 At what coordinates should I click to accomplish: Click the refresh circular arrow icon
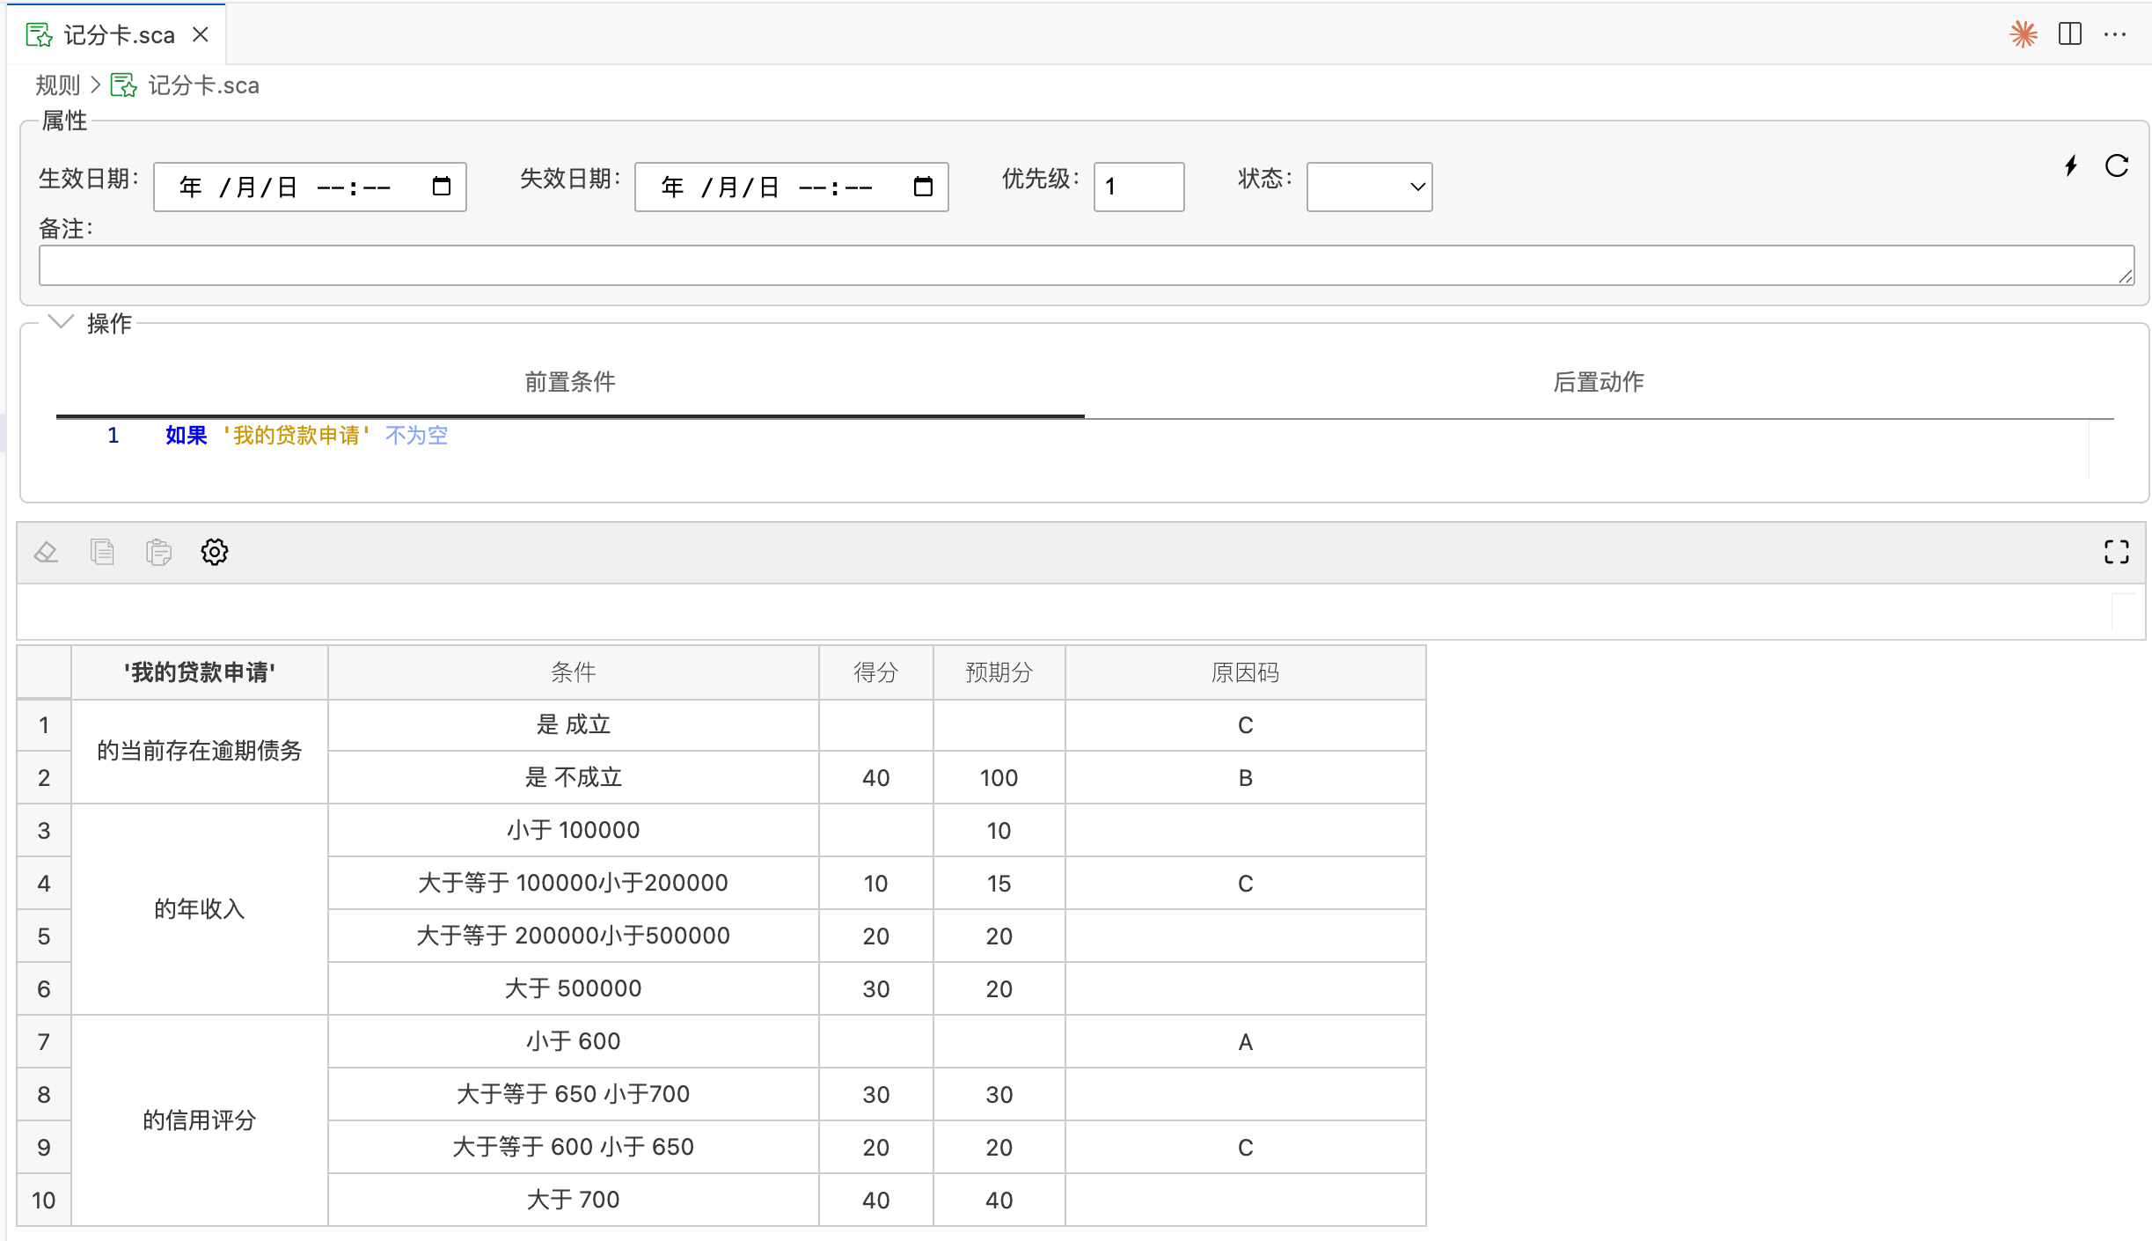pyautogui.click(x=2117, y=165)
